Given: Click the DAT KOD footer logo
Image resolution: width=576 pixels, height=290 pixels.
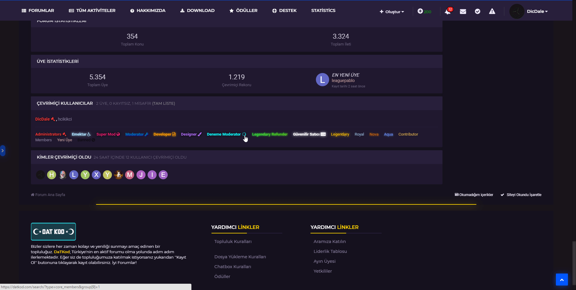Looking at the screenshot, I should tap(53, 232).
